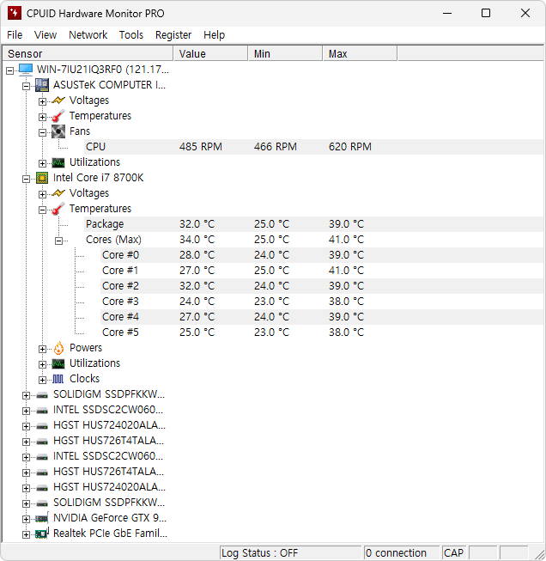Click the Log Status : OFF status field
The width and height of the screenshot is (546, 561).
coord(290,552)
